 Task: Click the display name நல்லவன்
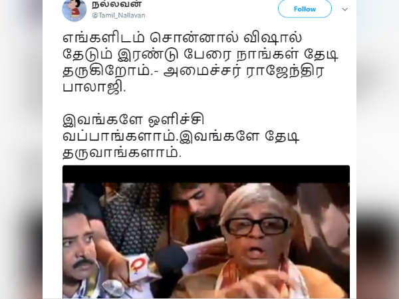click(117, 4)
